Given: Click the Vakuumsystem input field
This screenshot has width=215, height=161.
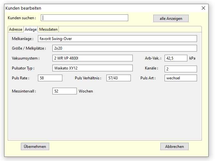Looking at the screenshot, I should click(x=93, y=58).
